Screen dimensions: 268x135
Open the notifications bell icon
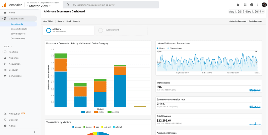point(238,5)
